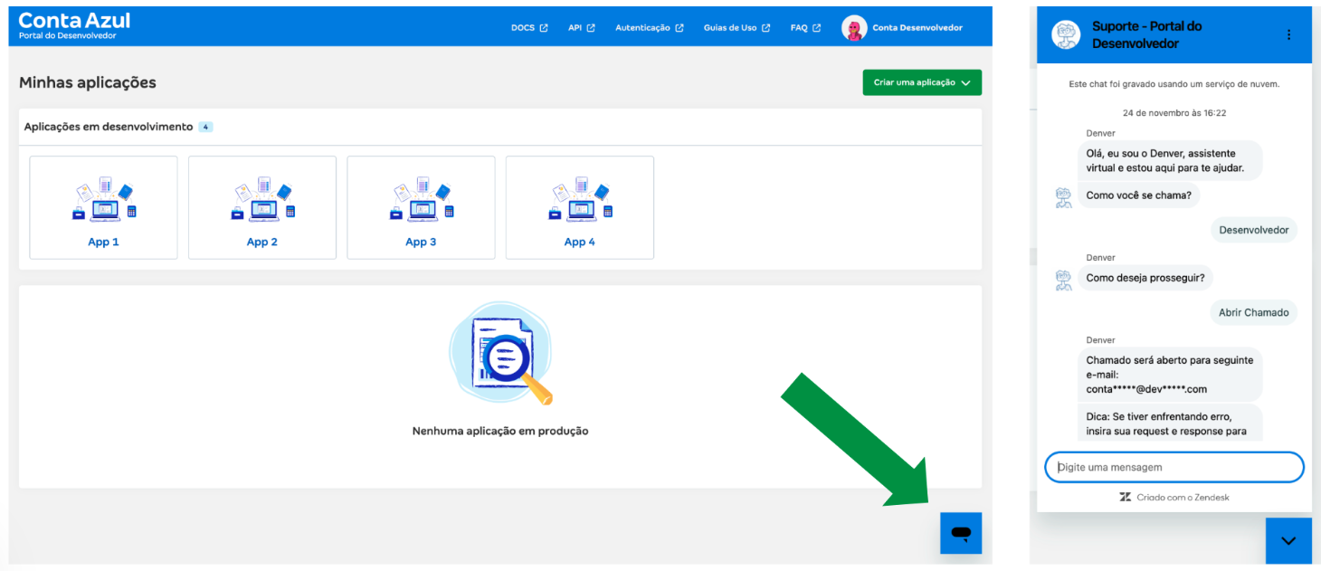The width and height of the screenshot is (1321, 571).
Task: Open the FAQ link
Action: point(804,28)
